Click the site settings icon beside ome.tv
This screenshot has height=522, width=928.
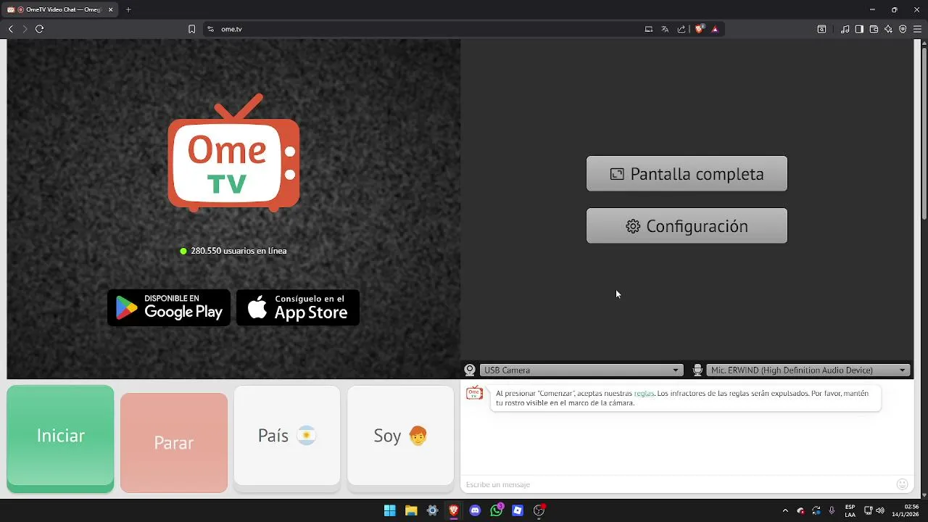210,29
